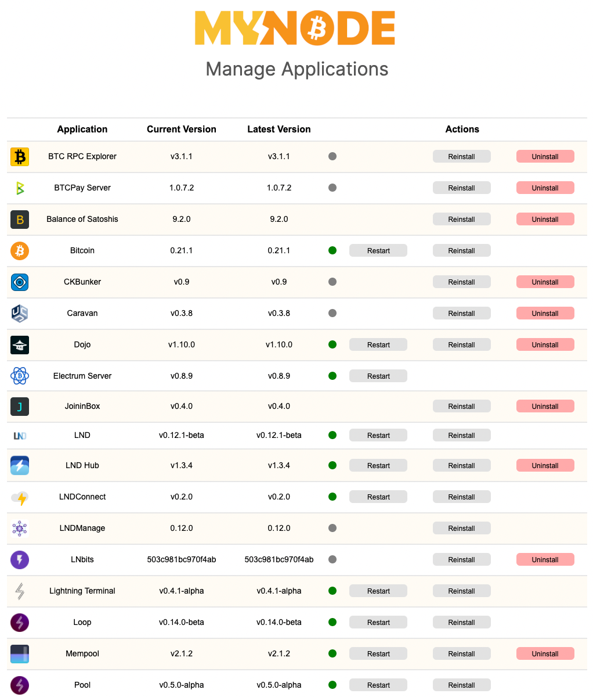Restart the Pool application
This screenshot has width=593, height=697.
378,685
